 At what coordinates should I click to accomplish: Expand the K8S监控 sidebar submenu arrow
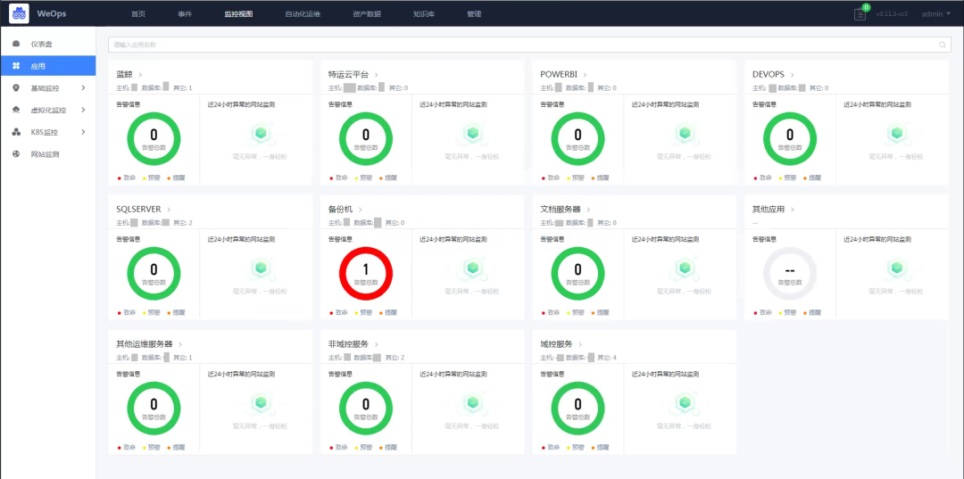click(x=83, y=132)
